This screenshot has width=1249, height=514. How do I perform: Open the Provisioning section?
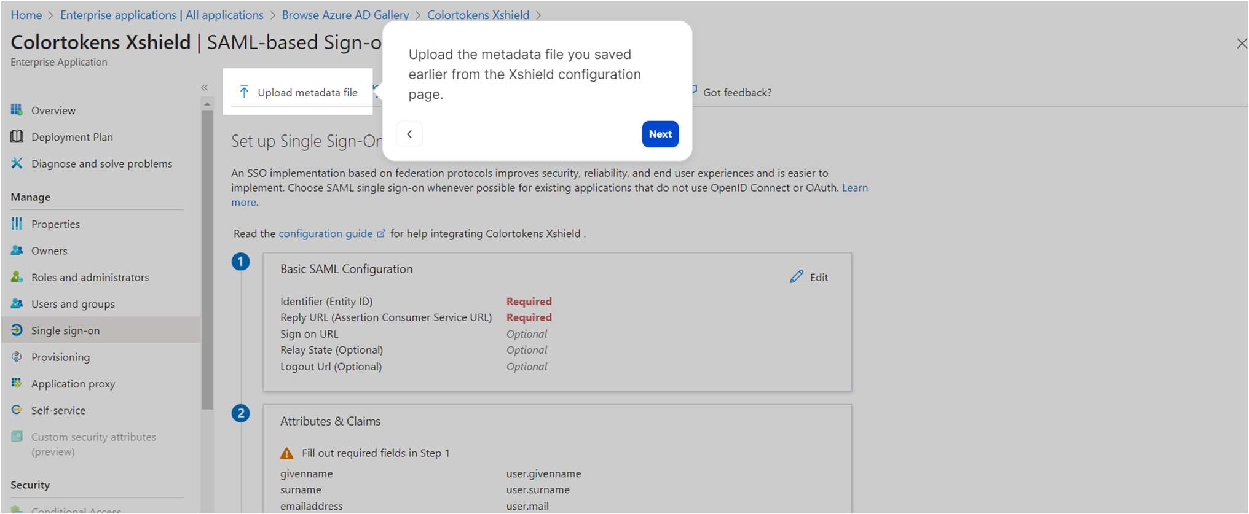click(60, 357)
